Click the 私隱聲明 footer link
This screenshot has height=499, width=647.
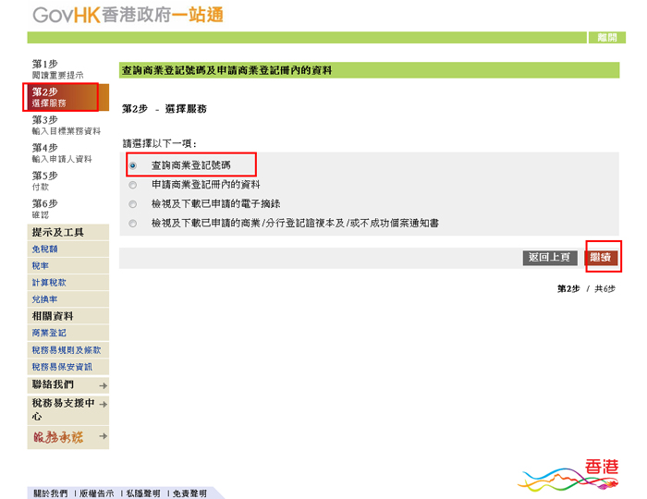click(142, 493)
